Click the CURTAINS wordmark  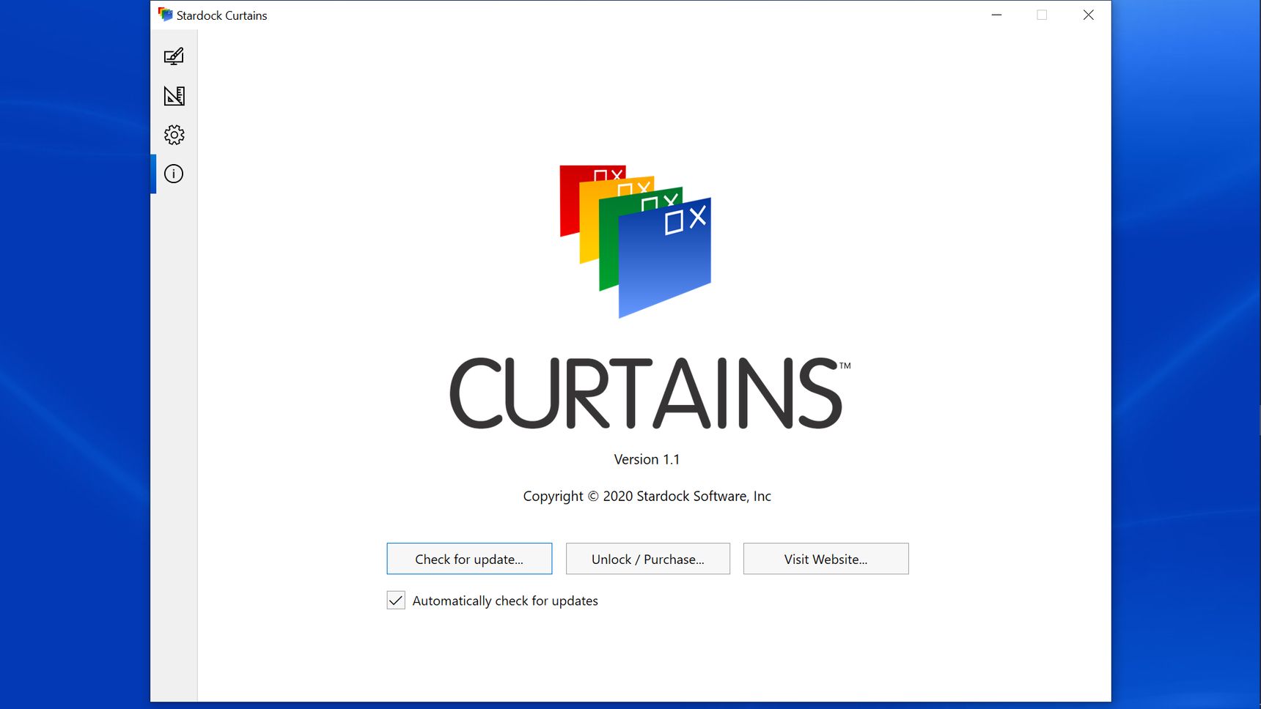650,393
